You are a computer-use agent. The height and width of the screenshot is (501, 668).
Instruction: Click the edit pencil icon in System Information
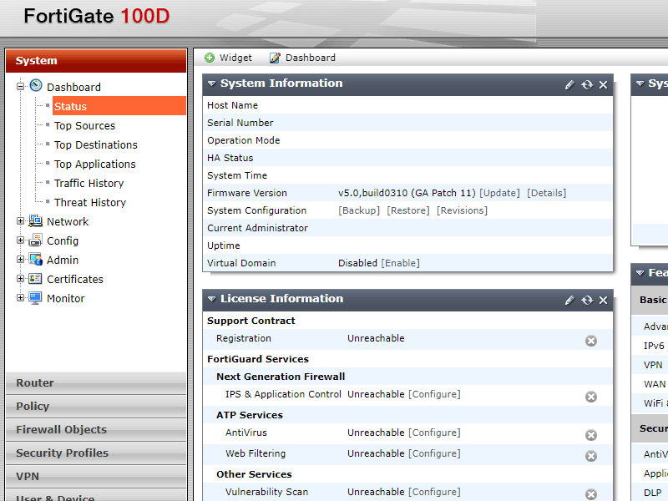pyautogui.click(x=569, y=84)
